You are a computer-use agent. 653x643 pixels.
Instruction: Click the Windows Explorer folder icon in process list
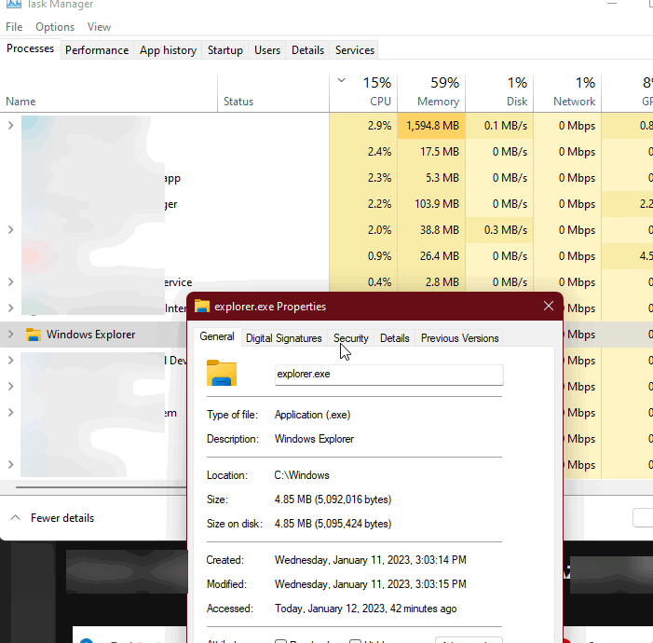(x=34, y=335)
